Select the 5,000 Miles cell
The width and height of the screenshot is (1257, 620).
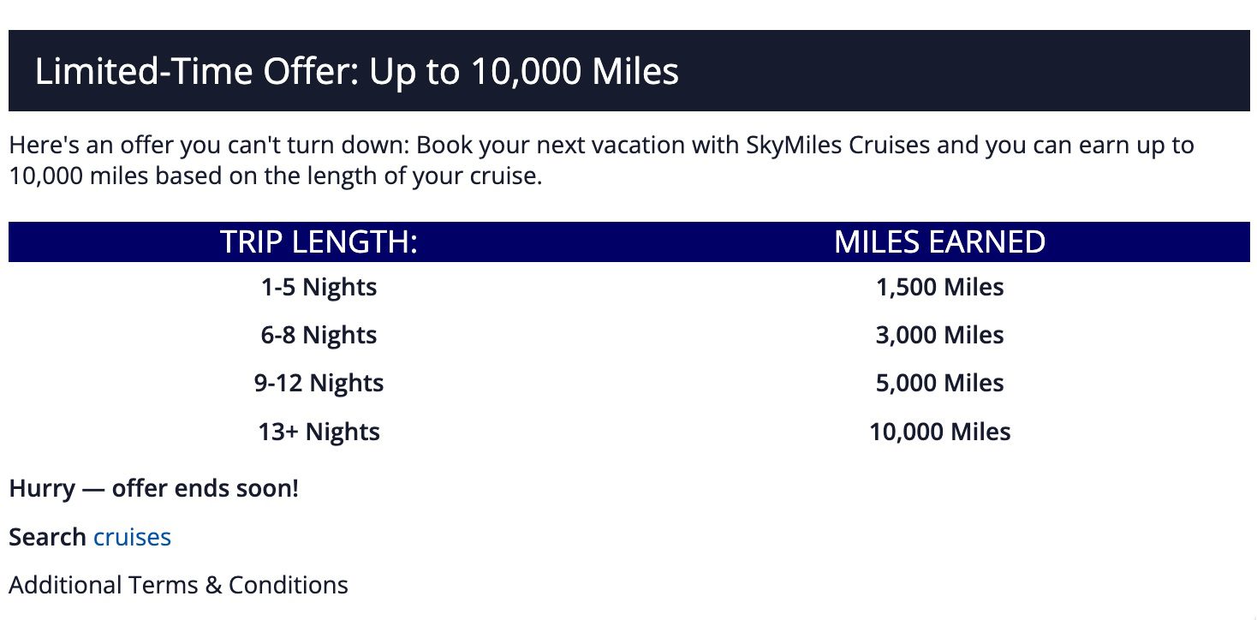click(x=939, y=383)
